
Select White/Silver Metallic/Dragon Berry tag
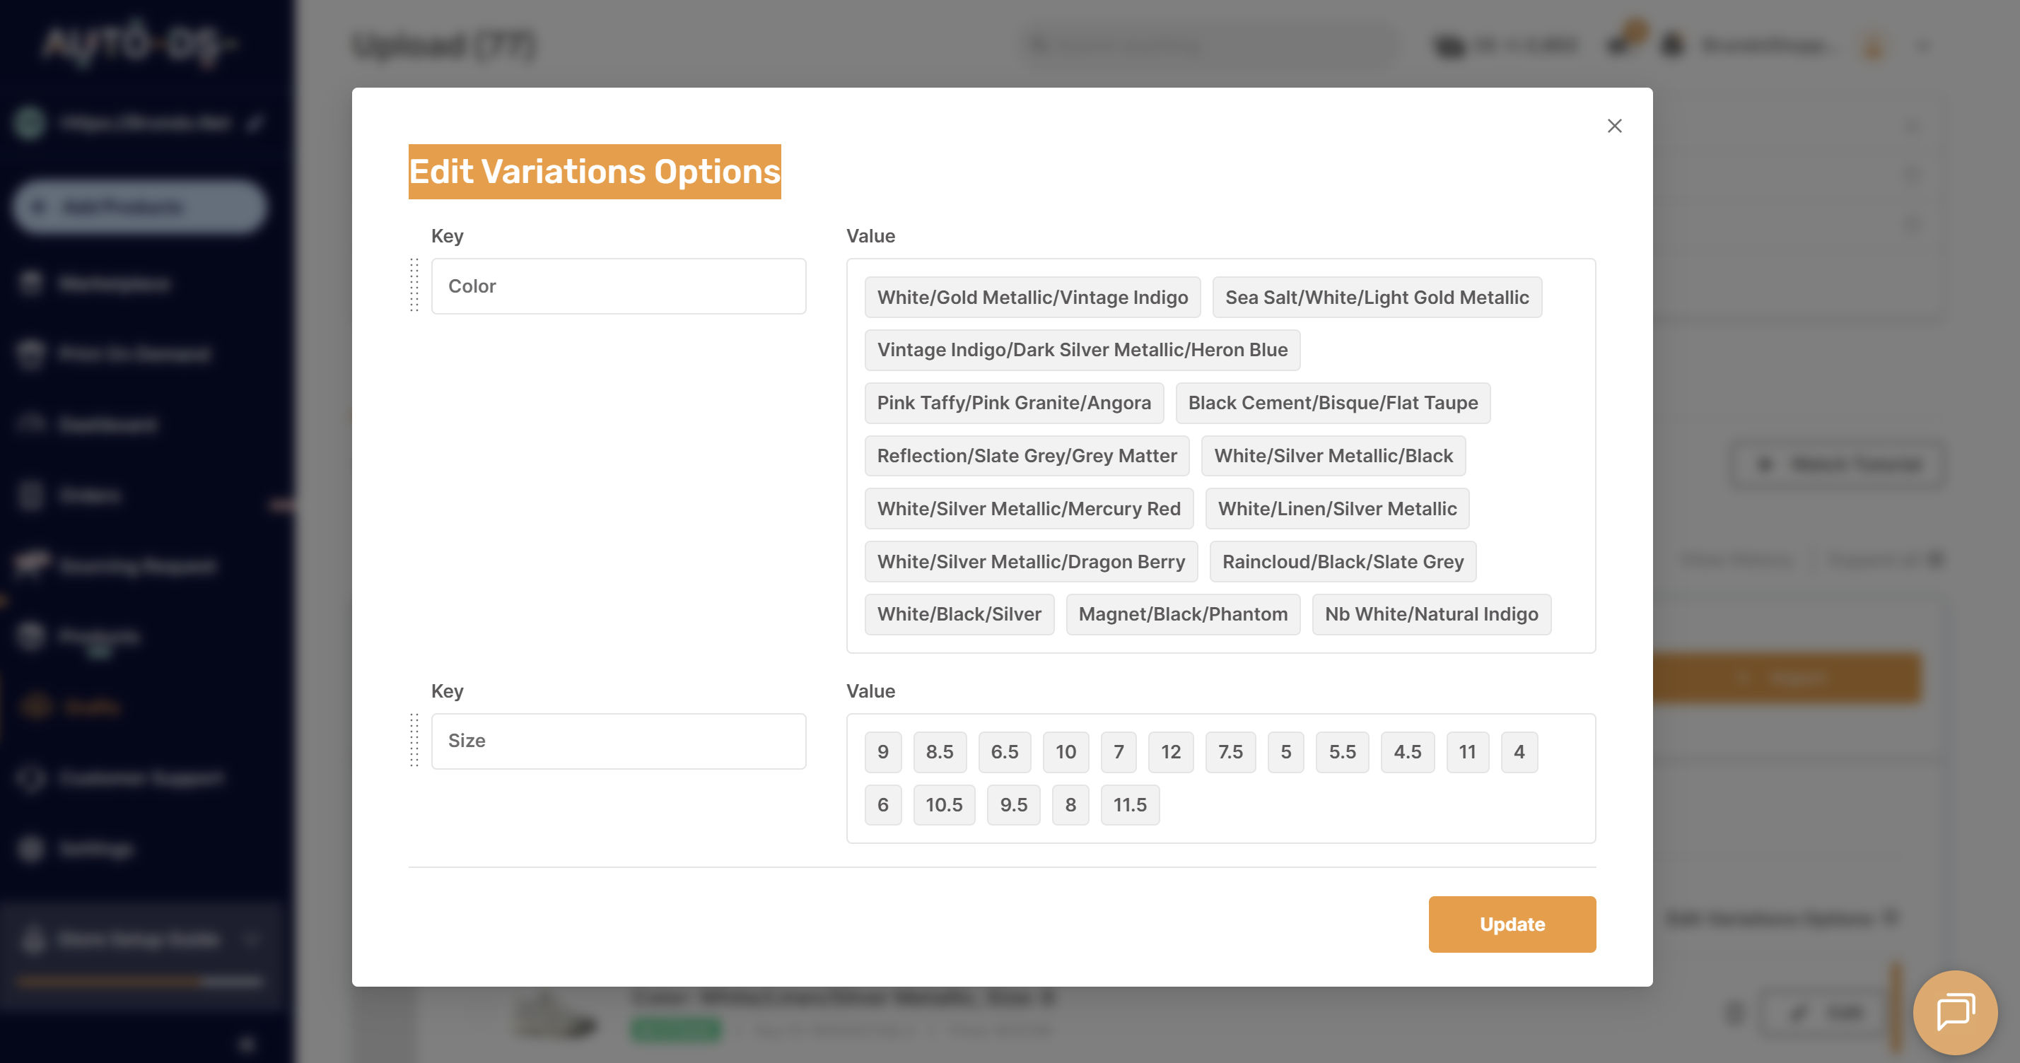point(1030,561)
